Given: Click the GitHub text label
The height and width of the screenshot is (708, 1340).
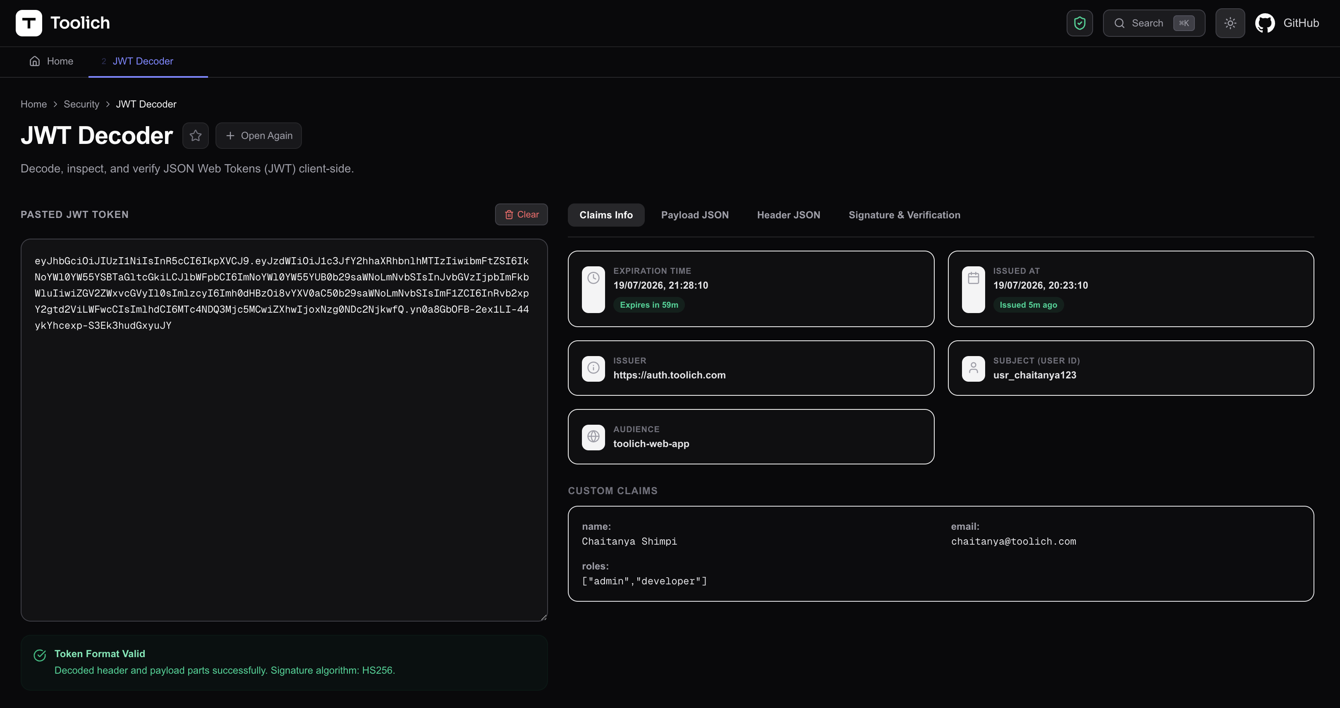Looking at the screenshot, I should (x=1301, y=24).
